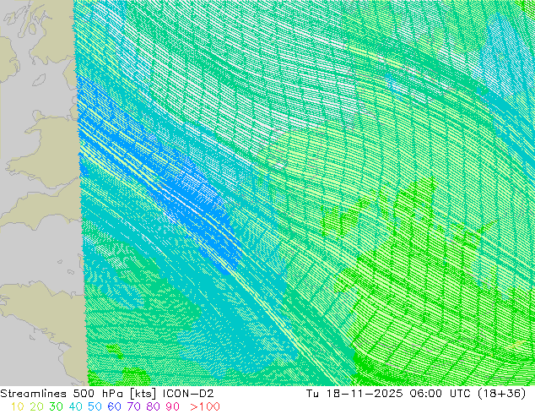
Task: Click the 'Streamlines 500 hPa [kts] ICON-D2' title
Action: click(x=107, y=394)
